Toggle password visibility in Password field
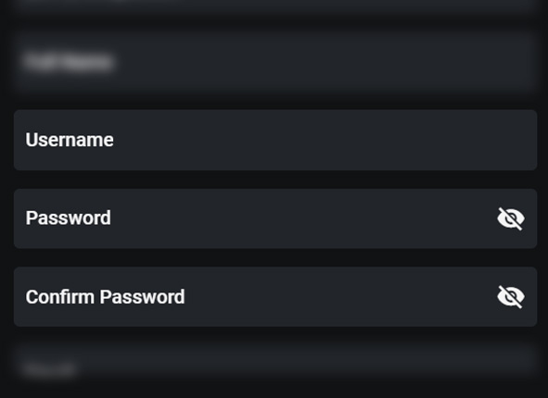548x398 pixels. (511, 218)
